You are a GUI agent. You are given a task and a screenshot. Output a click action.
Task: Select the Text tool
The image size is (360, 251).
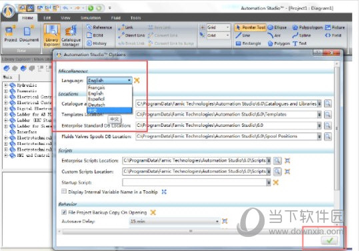tap(300, 43)
